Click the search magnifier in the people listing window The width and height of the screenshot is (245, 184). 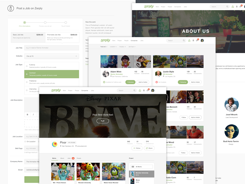point(184,40)
